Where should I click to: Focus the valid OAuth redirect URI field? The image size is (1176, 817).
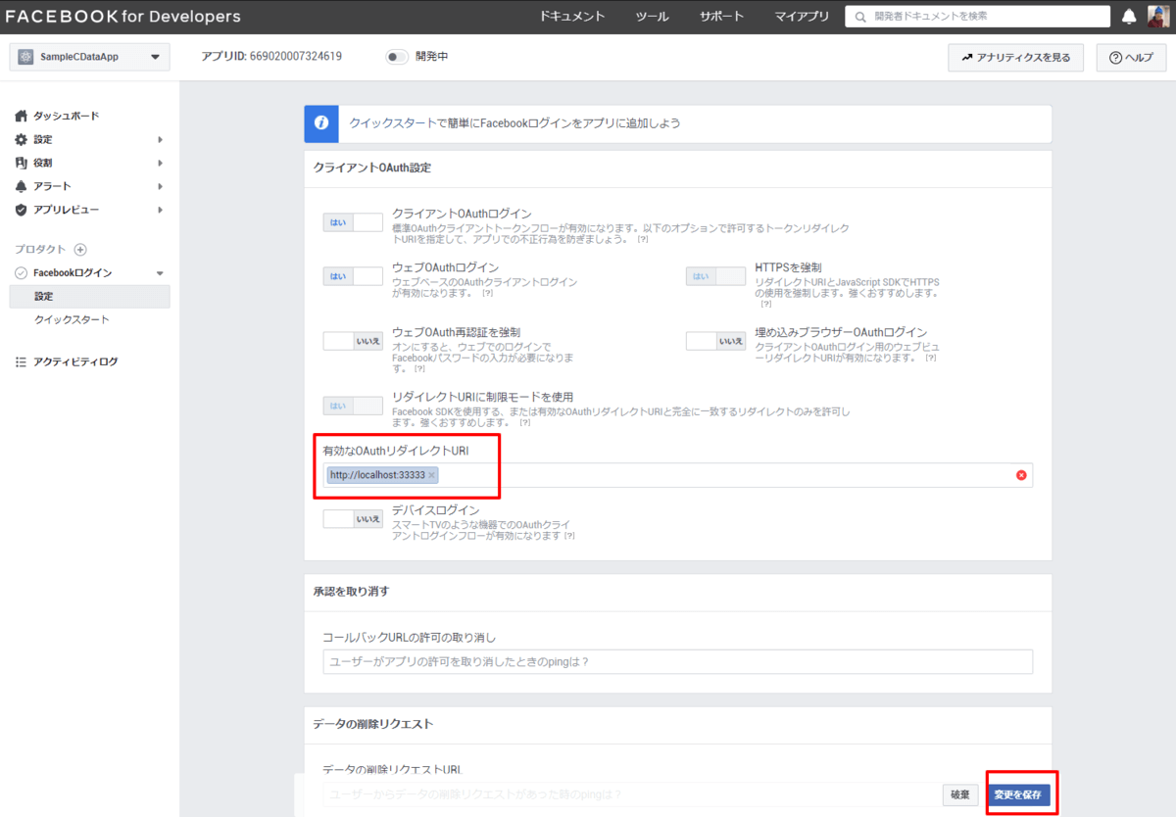coord(678,475)
